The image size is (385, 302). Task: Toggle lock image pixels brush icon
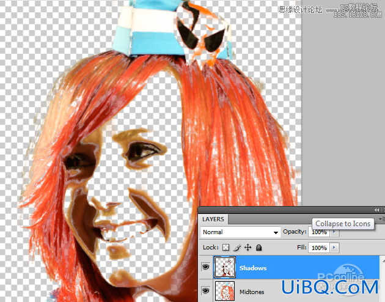(x=237, y=248)
